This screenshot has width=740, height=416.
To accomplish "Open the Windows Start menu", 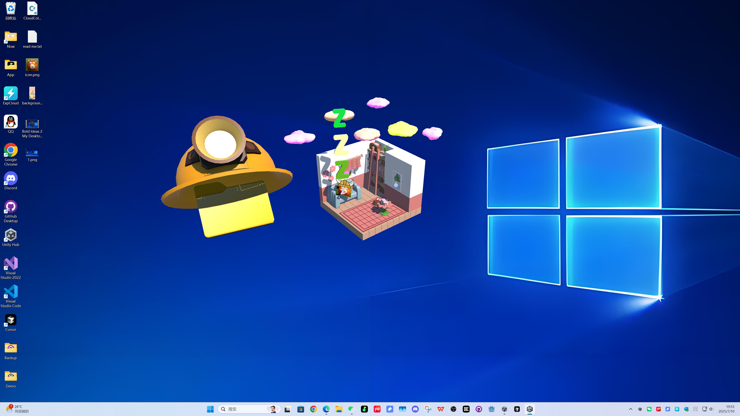I will 210,409.
